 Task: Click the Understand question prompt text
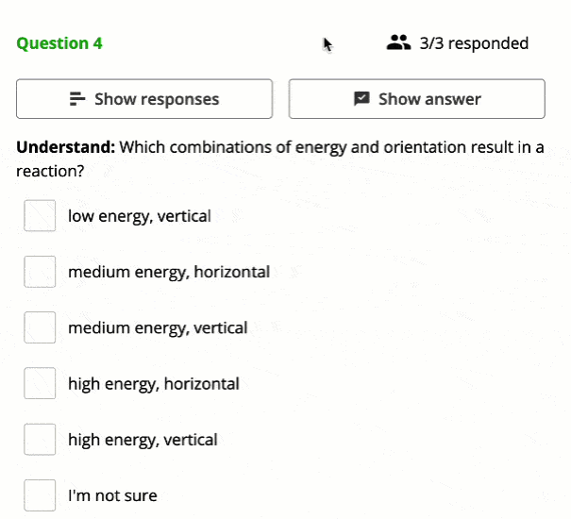coord(280,159)
